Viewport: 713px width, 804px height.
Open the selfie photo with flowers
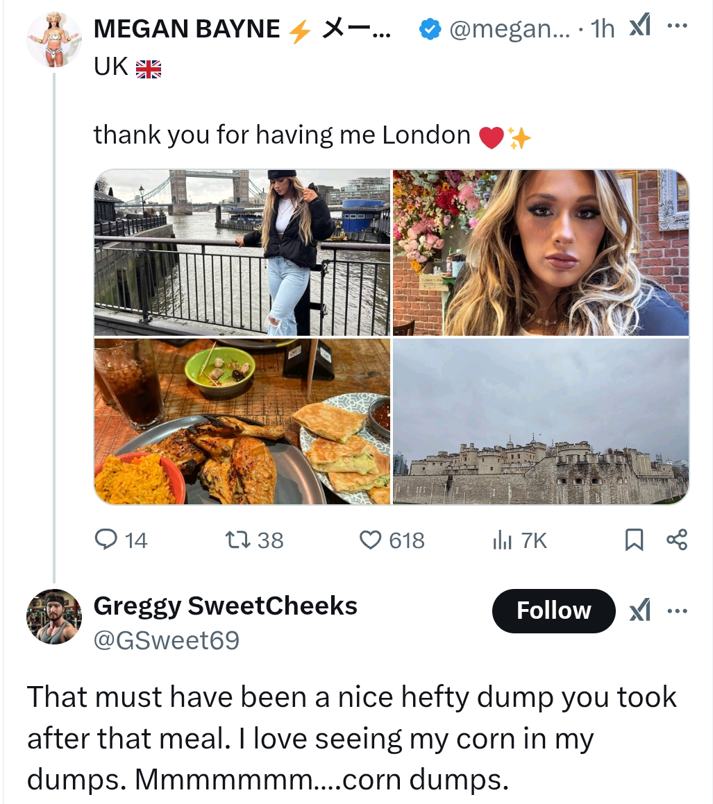[541, 253]
